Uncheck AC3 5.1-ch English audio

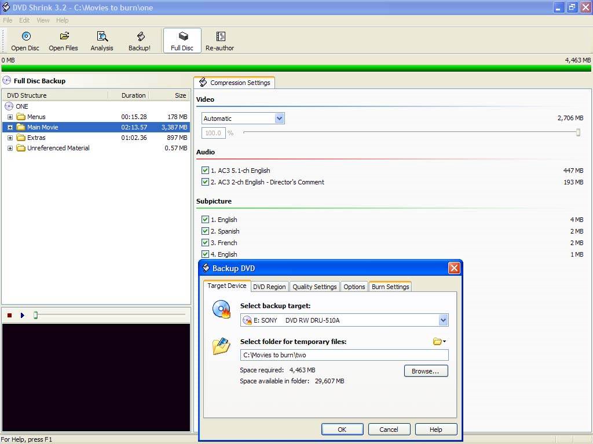(205, 171)
